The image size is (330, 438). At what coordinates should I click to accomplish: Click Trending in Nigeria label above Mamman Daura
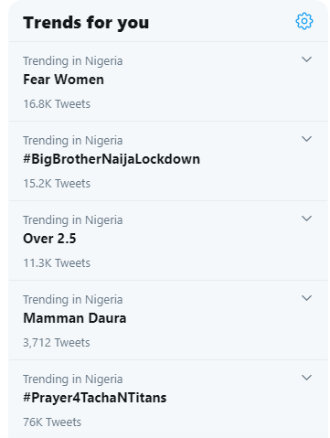73,300
